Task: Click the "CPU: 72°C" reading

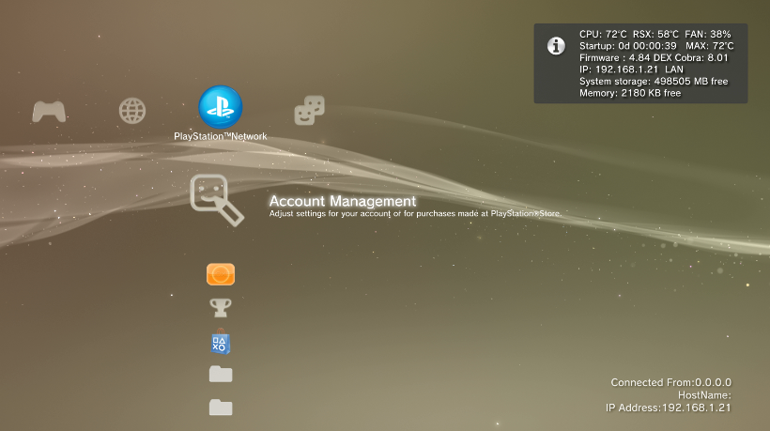Action: 603,35
